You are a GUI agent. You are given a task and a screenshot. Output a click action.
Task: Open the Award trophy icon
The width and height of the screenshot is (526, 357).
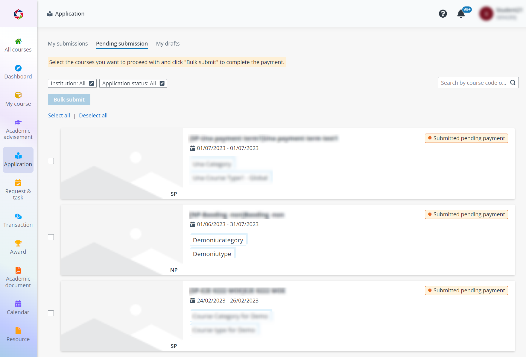(18, 243)
